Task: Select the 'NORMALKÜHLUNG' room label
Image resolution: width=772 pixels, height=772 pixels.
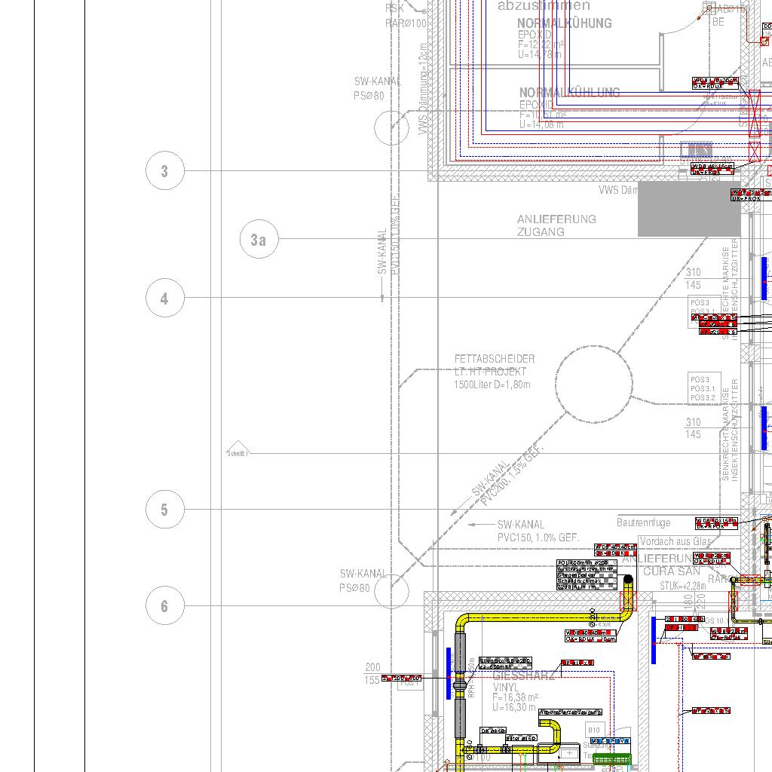Action: click(x=570, y=93)
